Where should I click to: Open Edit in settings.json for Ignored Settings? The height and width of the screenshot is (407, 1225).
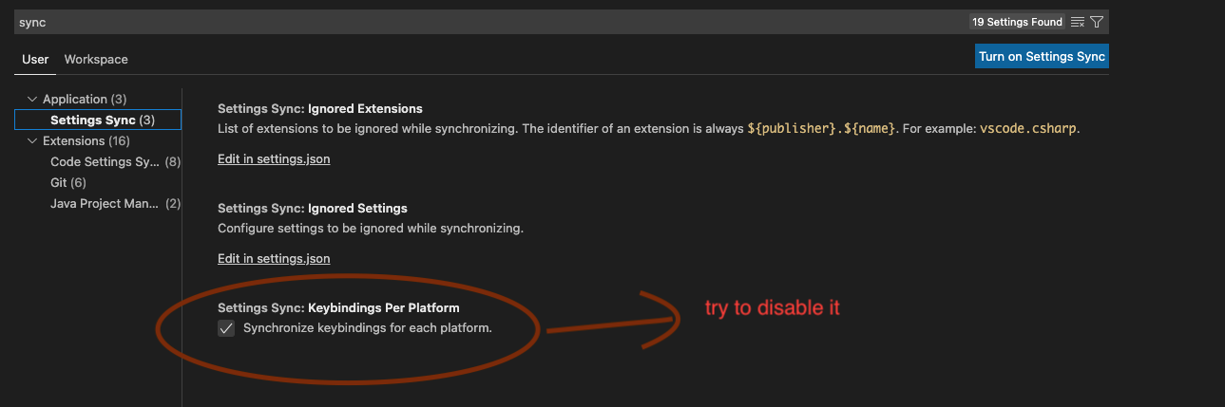pos(274,258)
